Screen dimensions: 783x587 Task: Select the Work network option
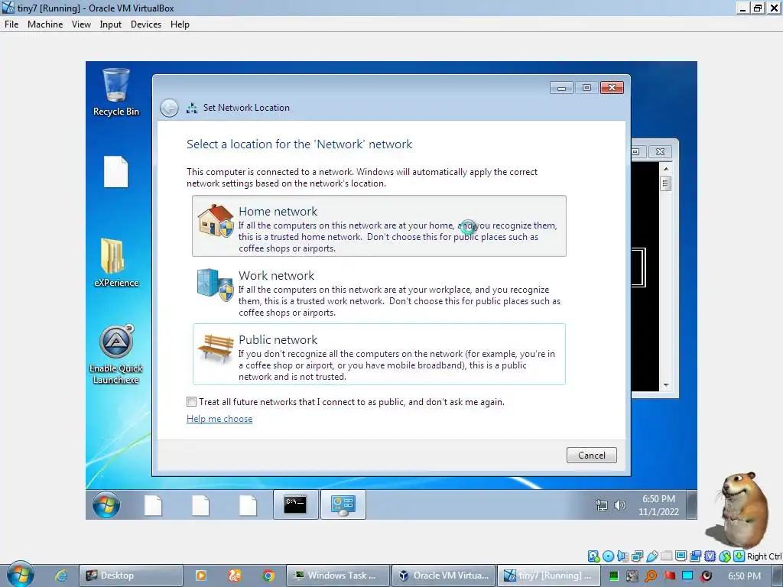click(379, 291)
